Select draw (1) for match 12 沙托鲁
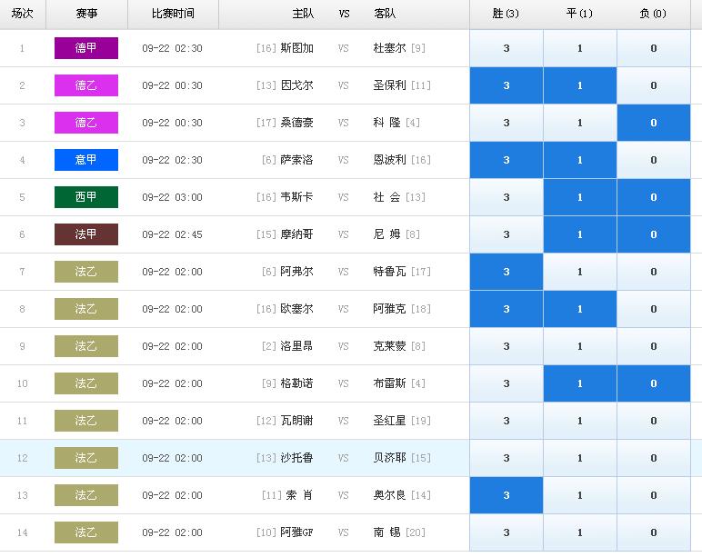 point(580,458)
